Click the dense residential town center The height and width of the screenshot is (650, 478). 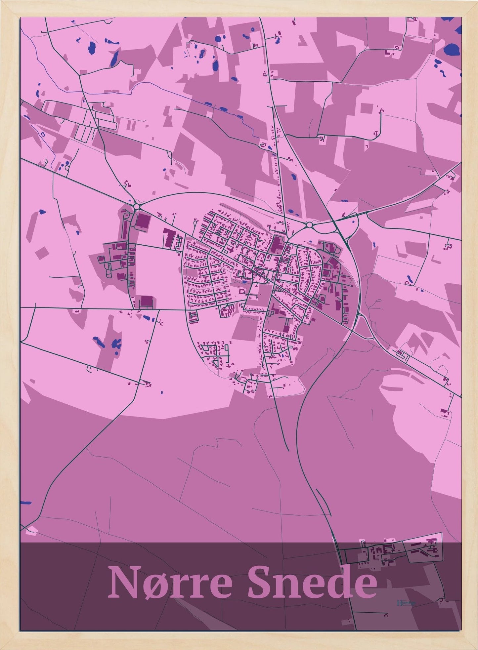click(251, 264)
